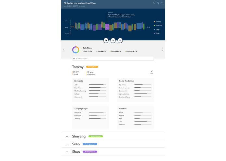Click the API keyword bar
Viewport: 226px width, 161px height.
[x=98, y=84]
